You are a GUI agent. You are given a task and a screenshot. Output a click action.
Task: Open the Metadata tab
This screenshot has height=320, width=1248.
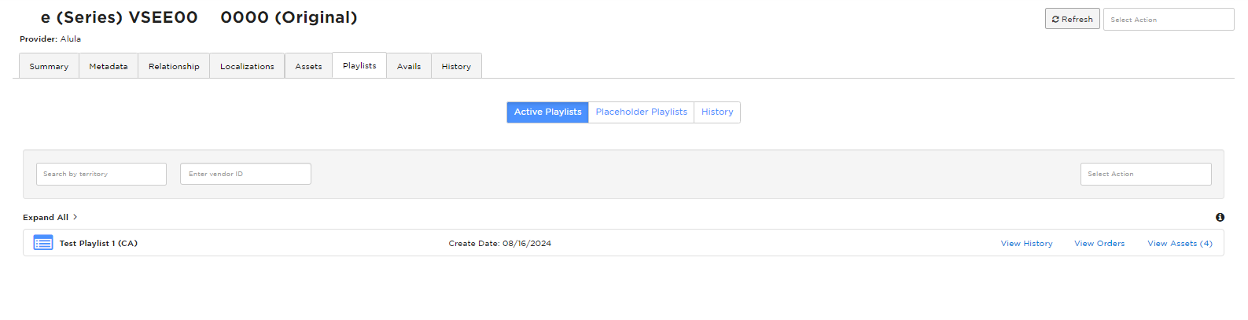[x=109, y=66]
